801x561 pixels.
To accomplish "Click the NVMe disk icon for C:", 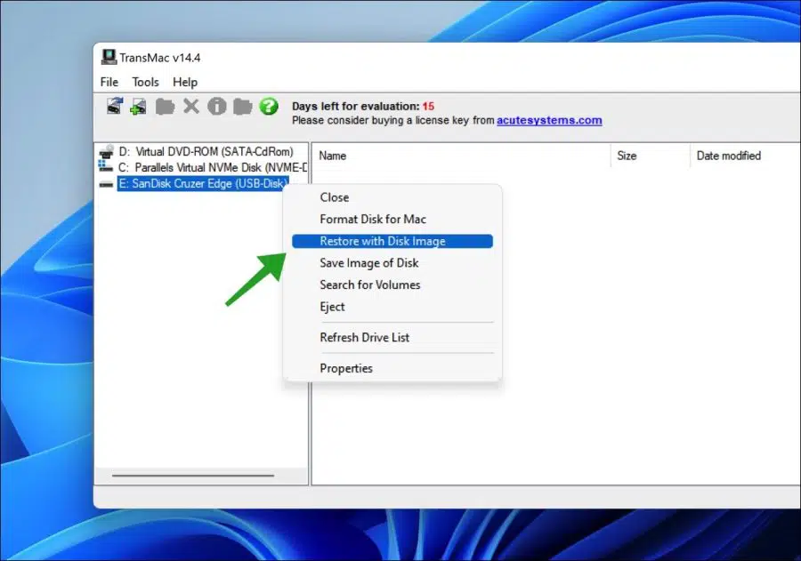I will pos(106,167).
